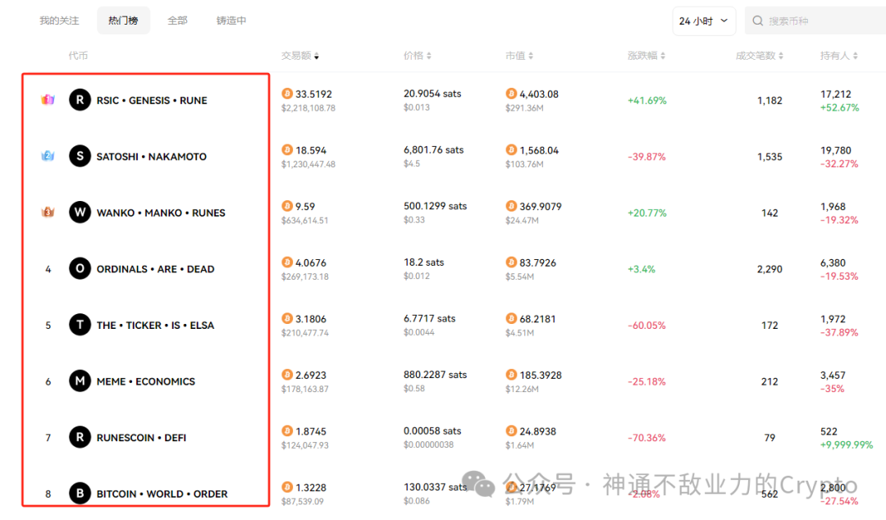The width and height of the screenshot is (886, 520).
Task: Click Bitcoin icon beside volume 3.1806
Action: 287,318
